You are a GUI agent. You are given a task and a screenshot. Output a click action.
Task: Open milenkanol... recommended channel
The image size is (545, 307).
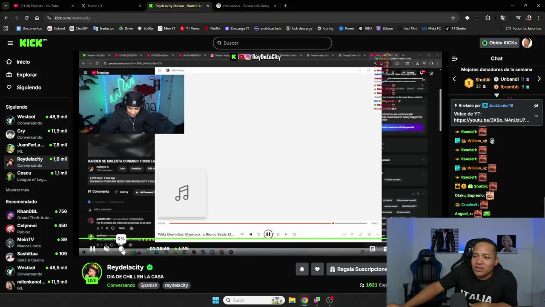point(36,285)
